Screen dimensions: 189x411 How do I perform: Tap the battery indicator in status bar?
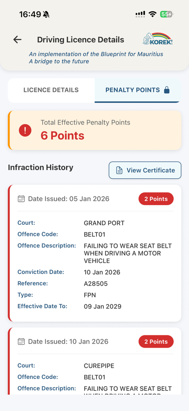166,14
